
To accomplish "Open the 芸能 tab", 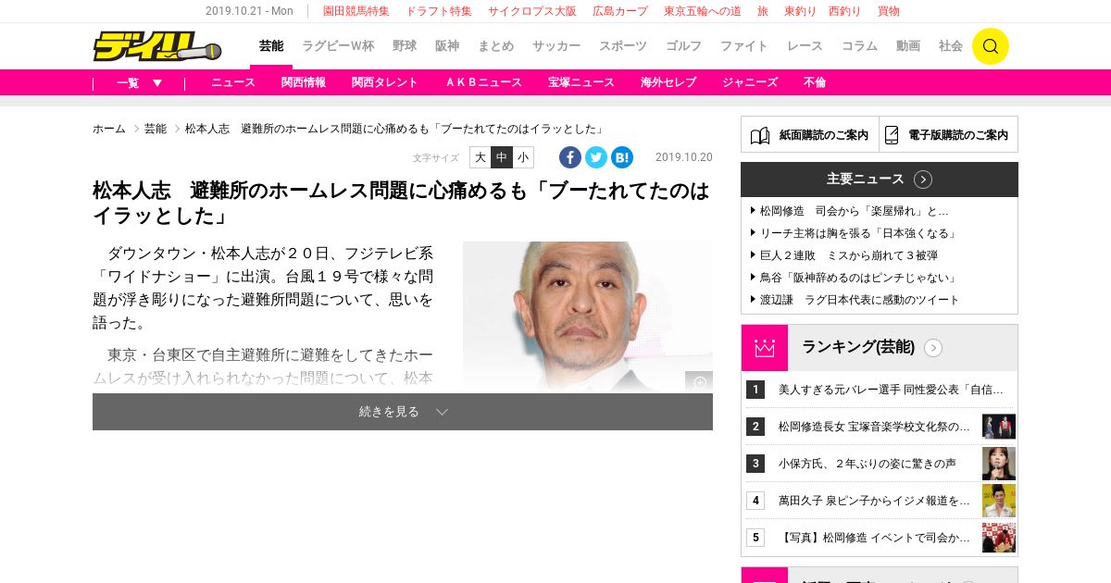I will point(271,46).
